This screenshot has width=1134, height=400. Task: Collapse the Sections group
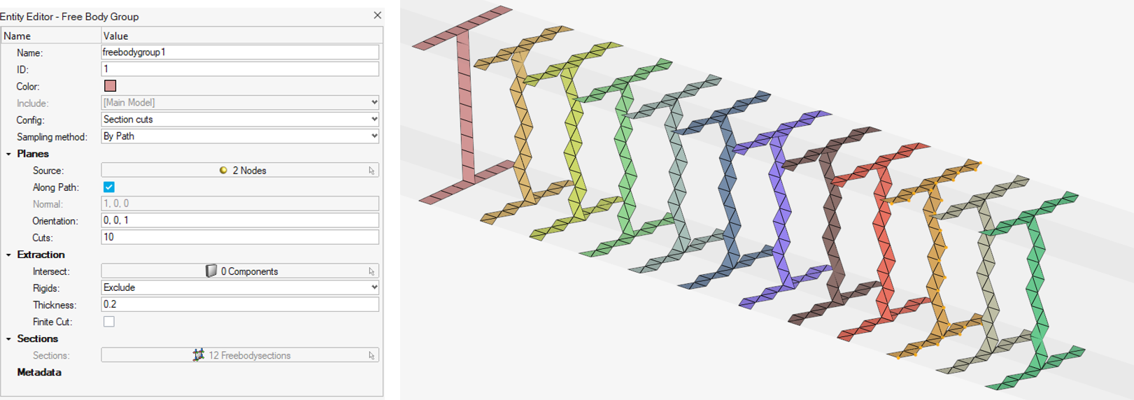coord(8,338)
